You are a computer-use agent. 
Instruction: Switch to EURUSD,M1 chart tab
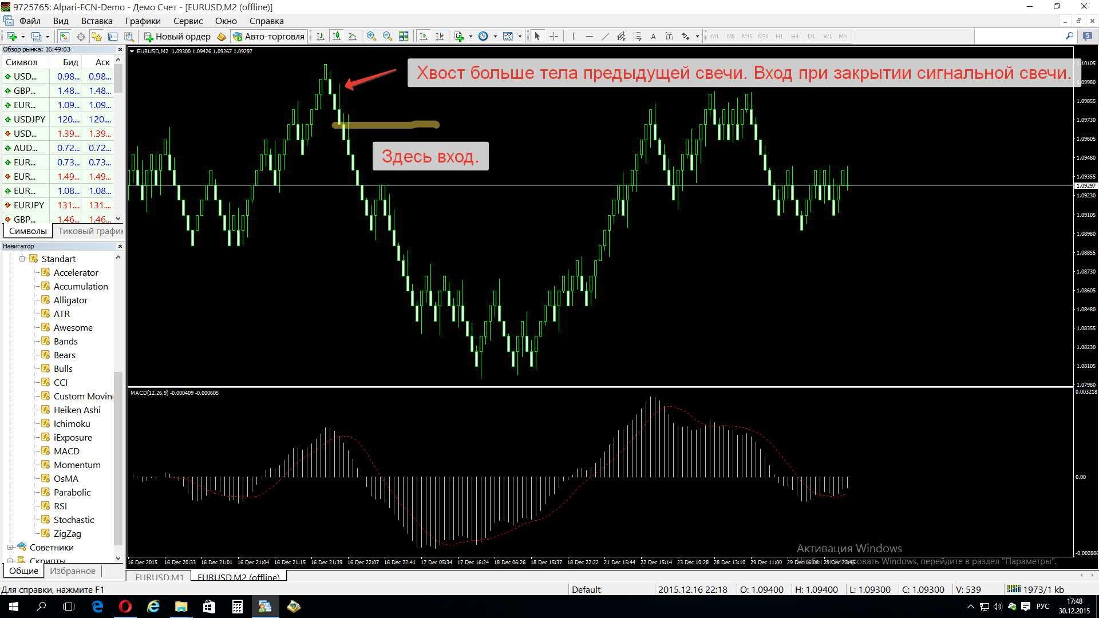159,577
